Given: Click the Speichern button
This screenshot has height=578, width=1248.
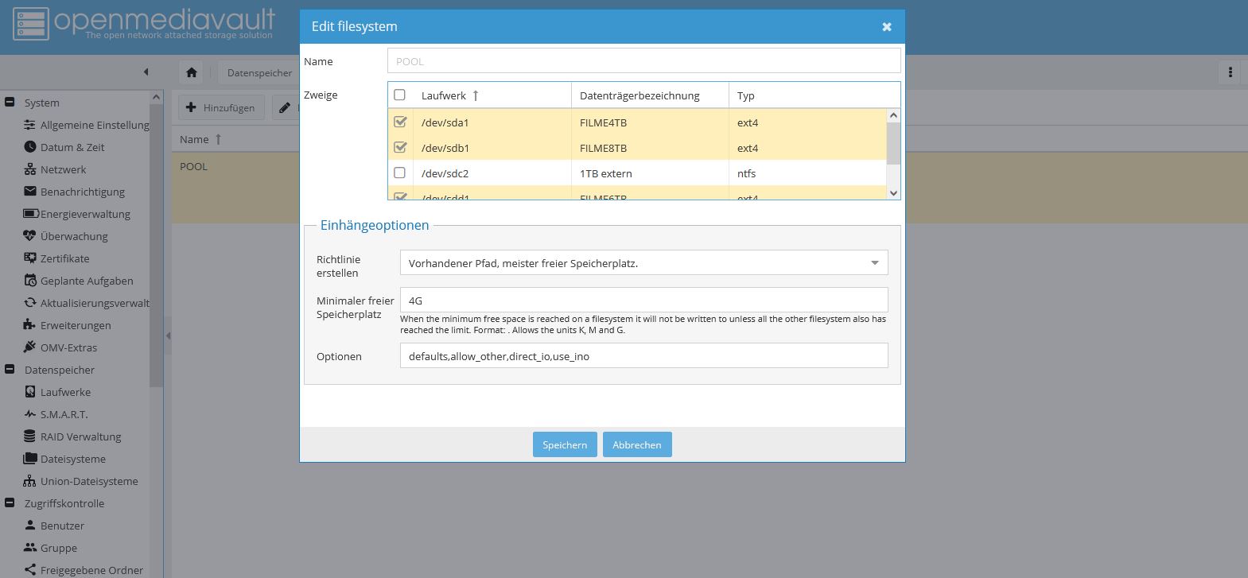Looking at the screenshot, I should (565, 444).
